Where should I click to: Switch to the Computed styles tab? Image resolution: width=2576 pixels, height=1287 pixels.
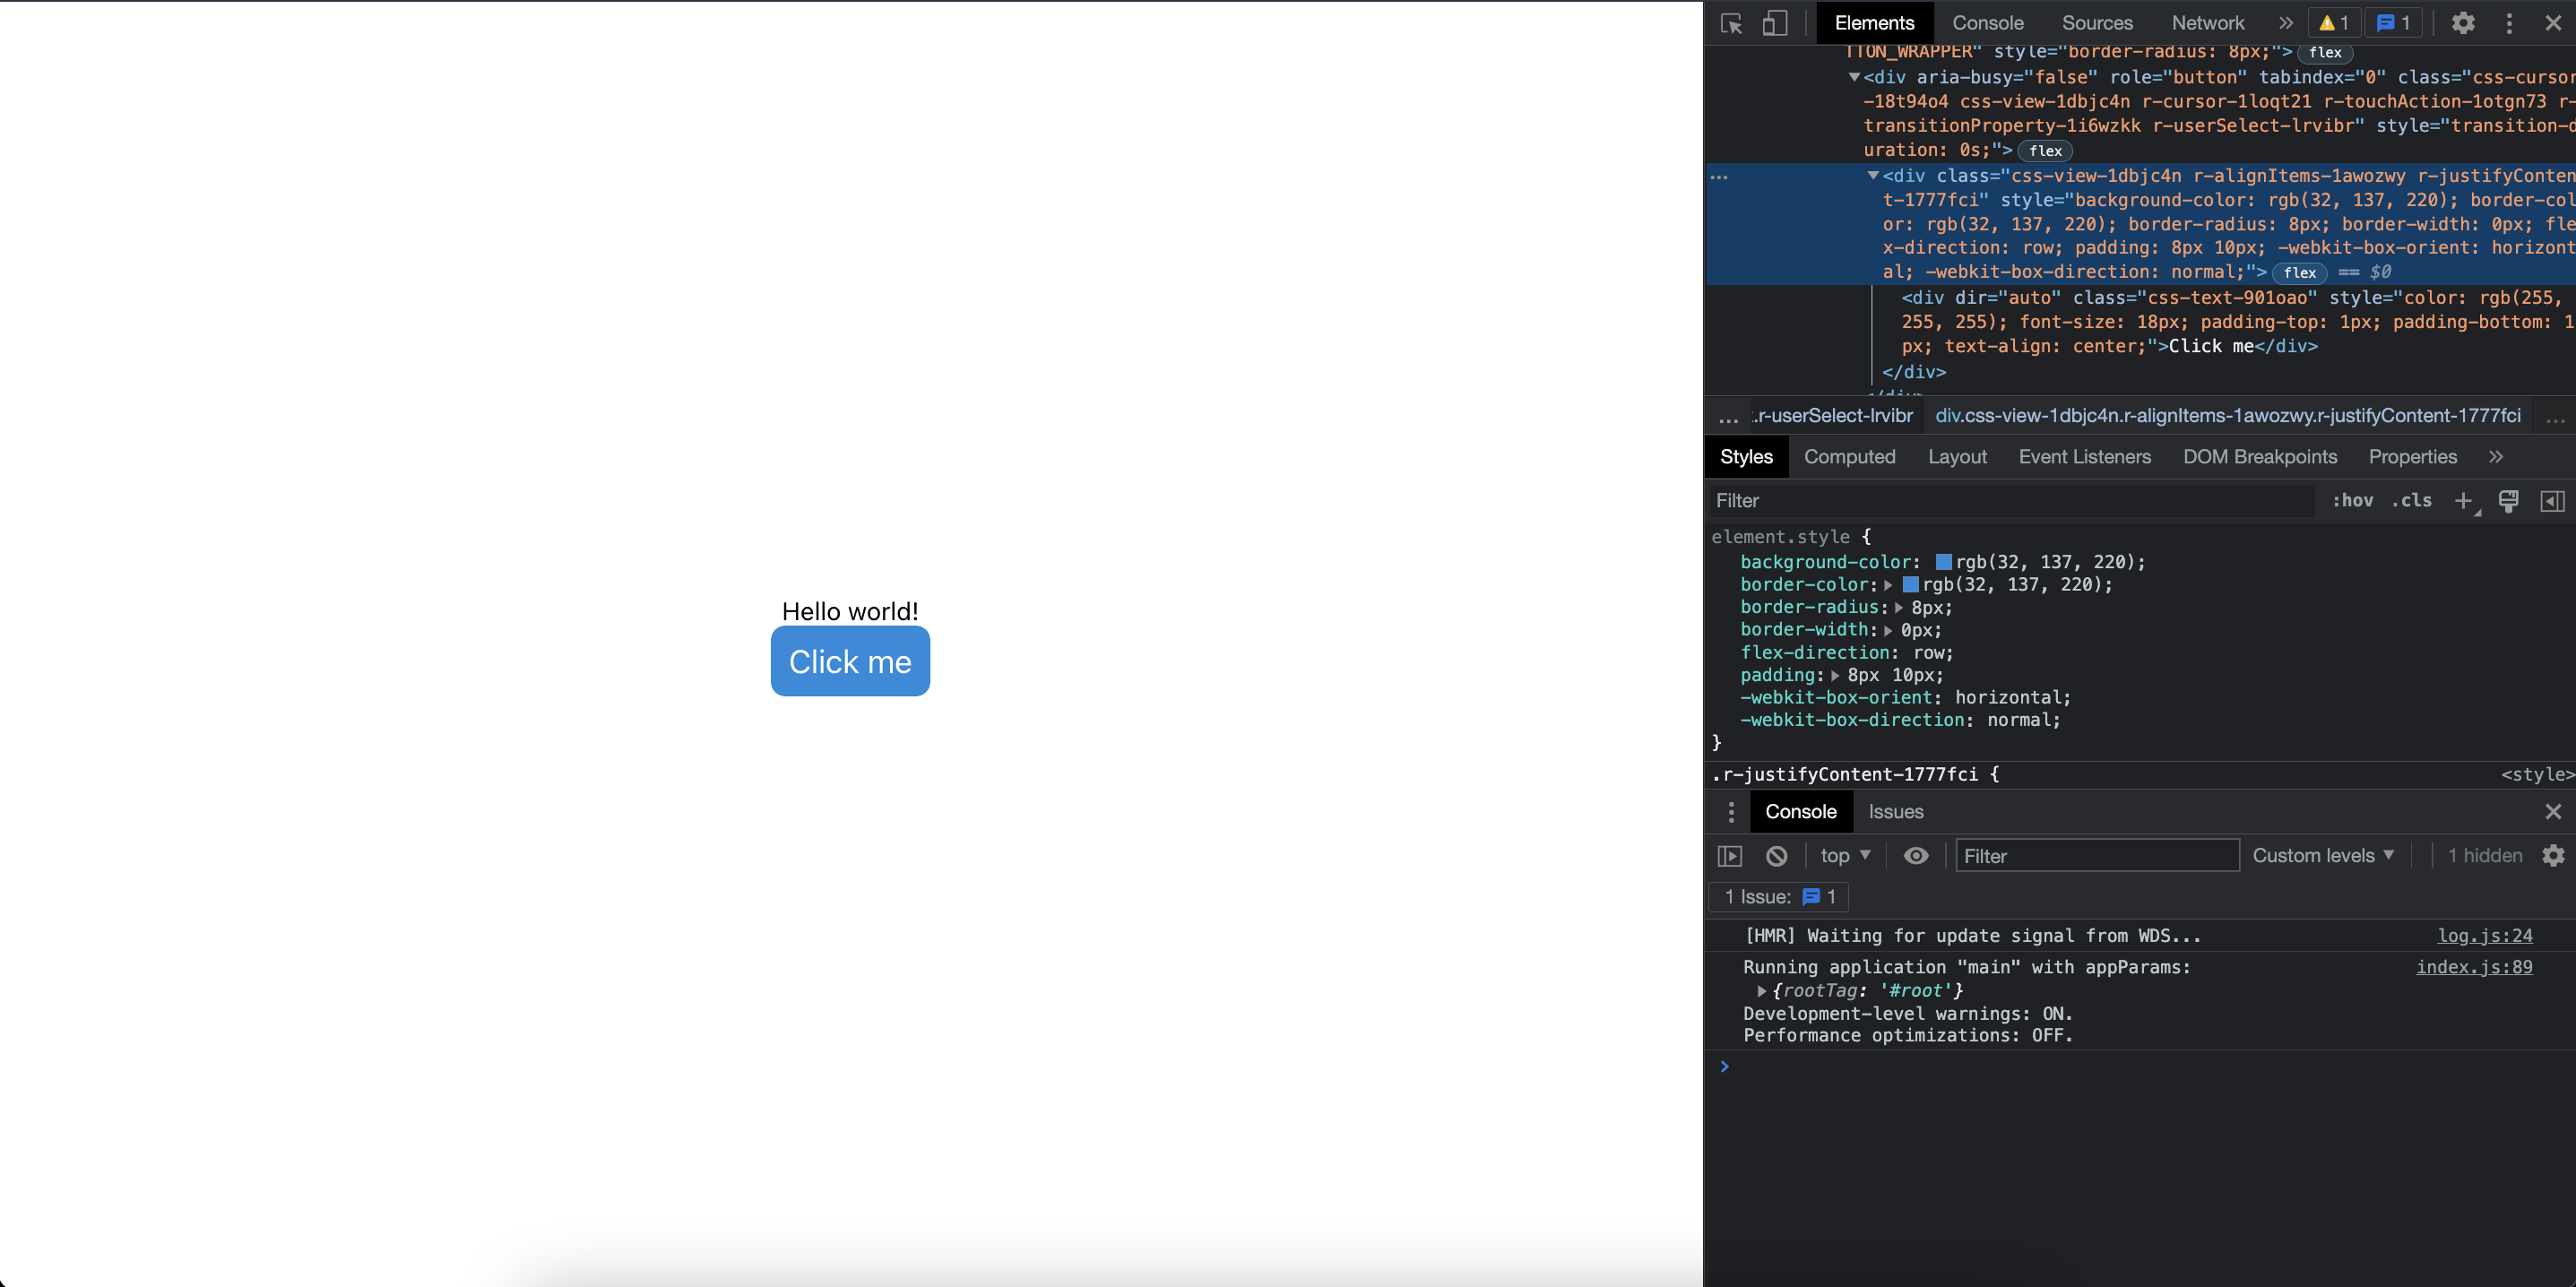pos(1850,456)
